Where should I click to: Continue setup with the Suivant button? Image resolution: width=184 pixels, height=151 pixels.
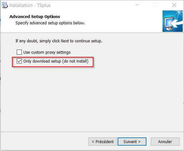point(132,142)
